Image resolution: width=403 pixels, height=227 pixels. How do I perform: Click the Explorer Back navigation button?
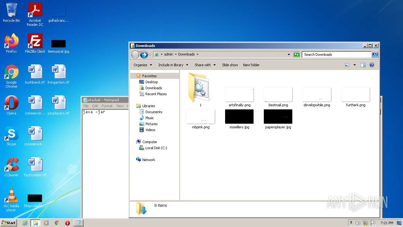pos(135,55)
